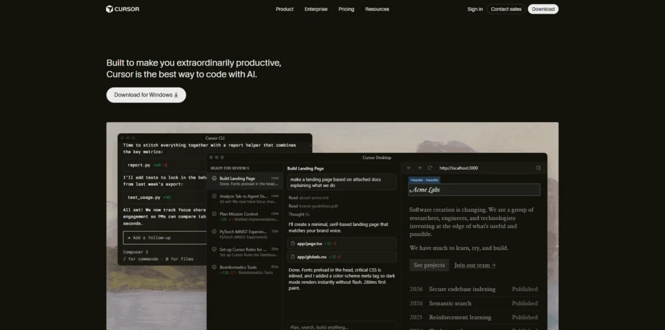Click the Join our team link
The height and width of the screenshot is (330, 665).
(x=475, y=265)
